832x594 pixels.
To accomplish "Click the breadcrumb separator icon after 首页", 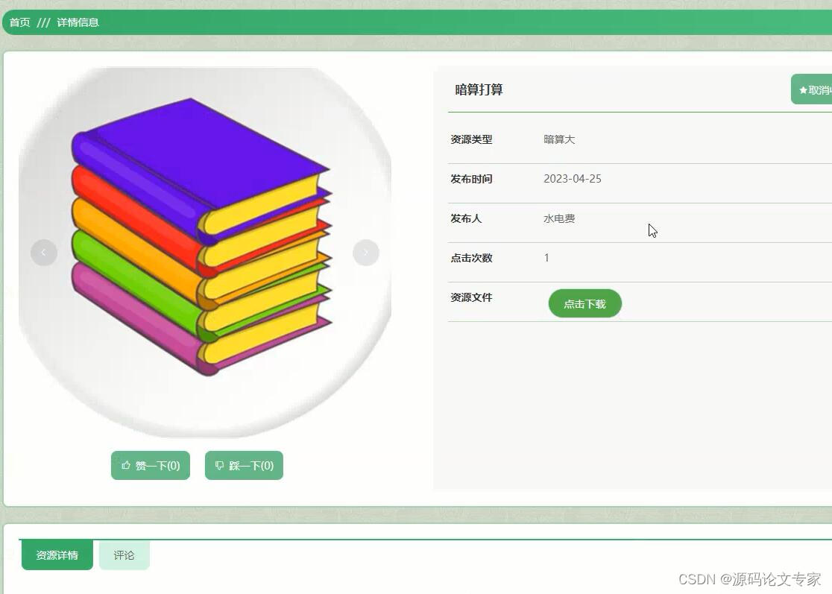I will coord(42,22).
